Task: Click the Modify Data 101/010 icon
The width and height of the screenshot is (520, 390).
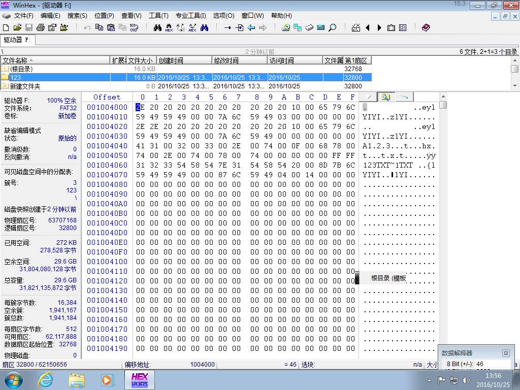Action: (x=134, y=27)
